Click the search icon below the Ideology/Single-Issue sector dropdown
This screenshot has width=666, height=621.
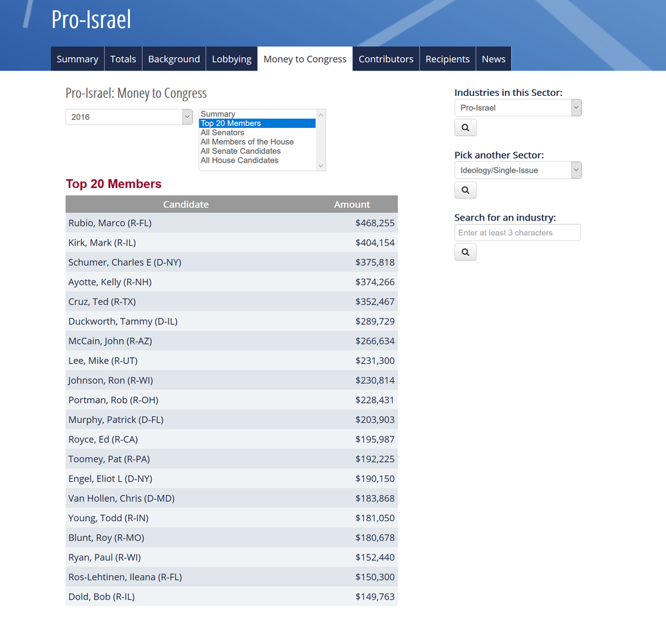(x=465, y=190)
